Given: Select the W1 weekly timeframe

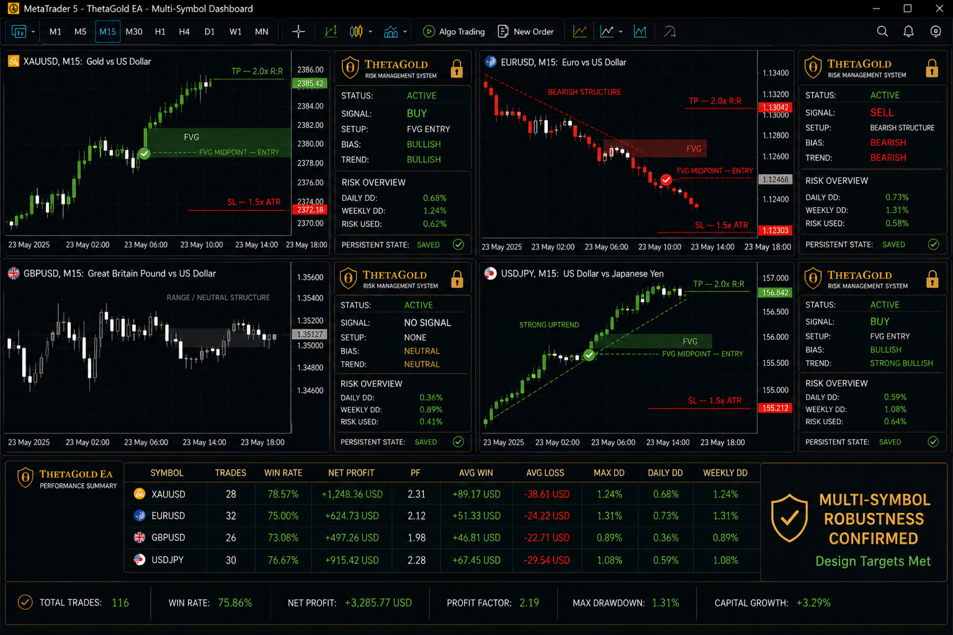Looking at the screenshot, I should (236, 32).
